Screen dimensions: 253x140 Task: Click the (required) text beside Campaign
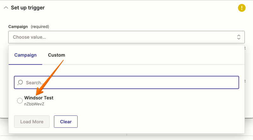pyautogui.click(x=40, y=26)
